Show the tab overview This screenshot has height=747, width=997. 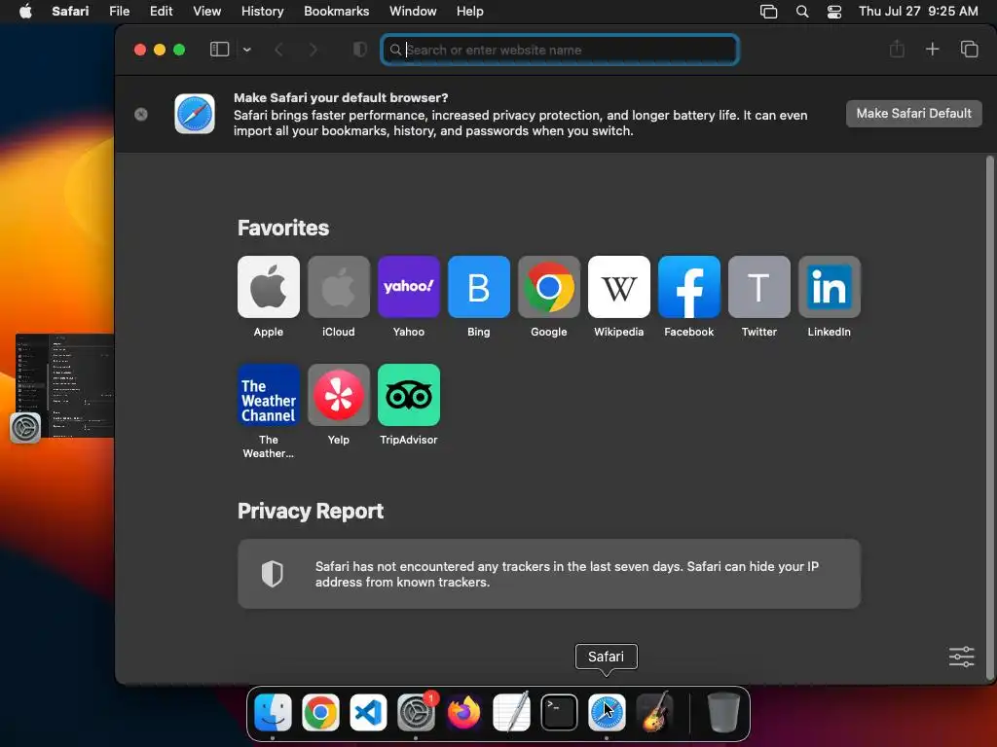tap(969, 49)
